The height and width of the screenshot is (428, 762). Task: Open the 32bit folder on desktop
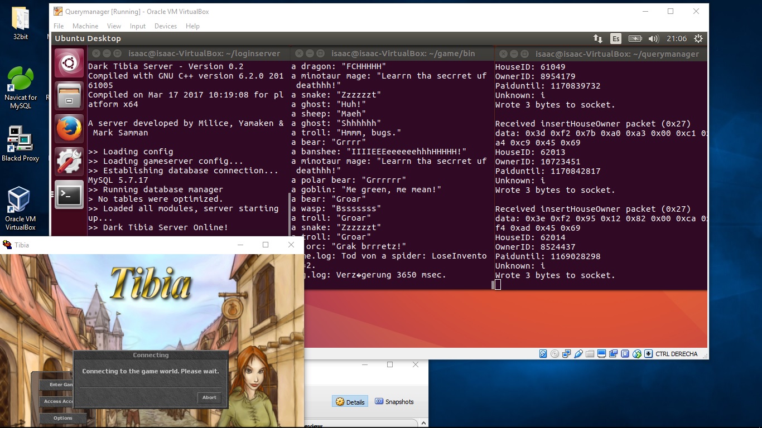click(x=21, y=23)
